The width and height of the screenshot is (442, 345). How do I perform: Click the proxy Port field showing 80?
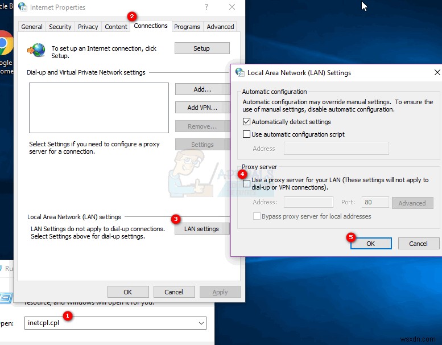(x=375, y=202)
